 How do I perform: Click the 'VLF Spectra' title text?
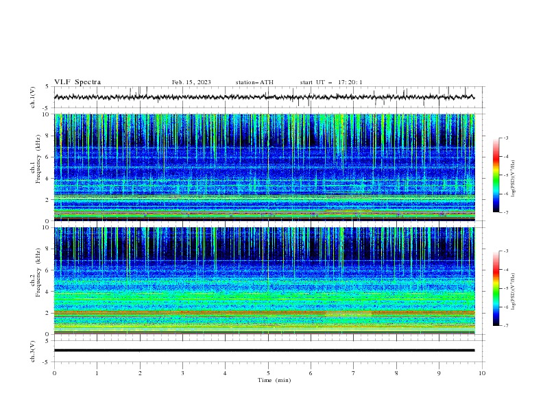click(77, 82)
